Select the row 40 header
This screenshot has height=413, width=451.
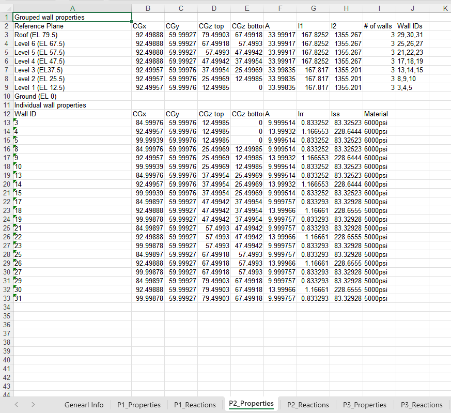[6, 359]
